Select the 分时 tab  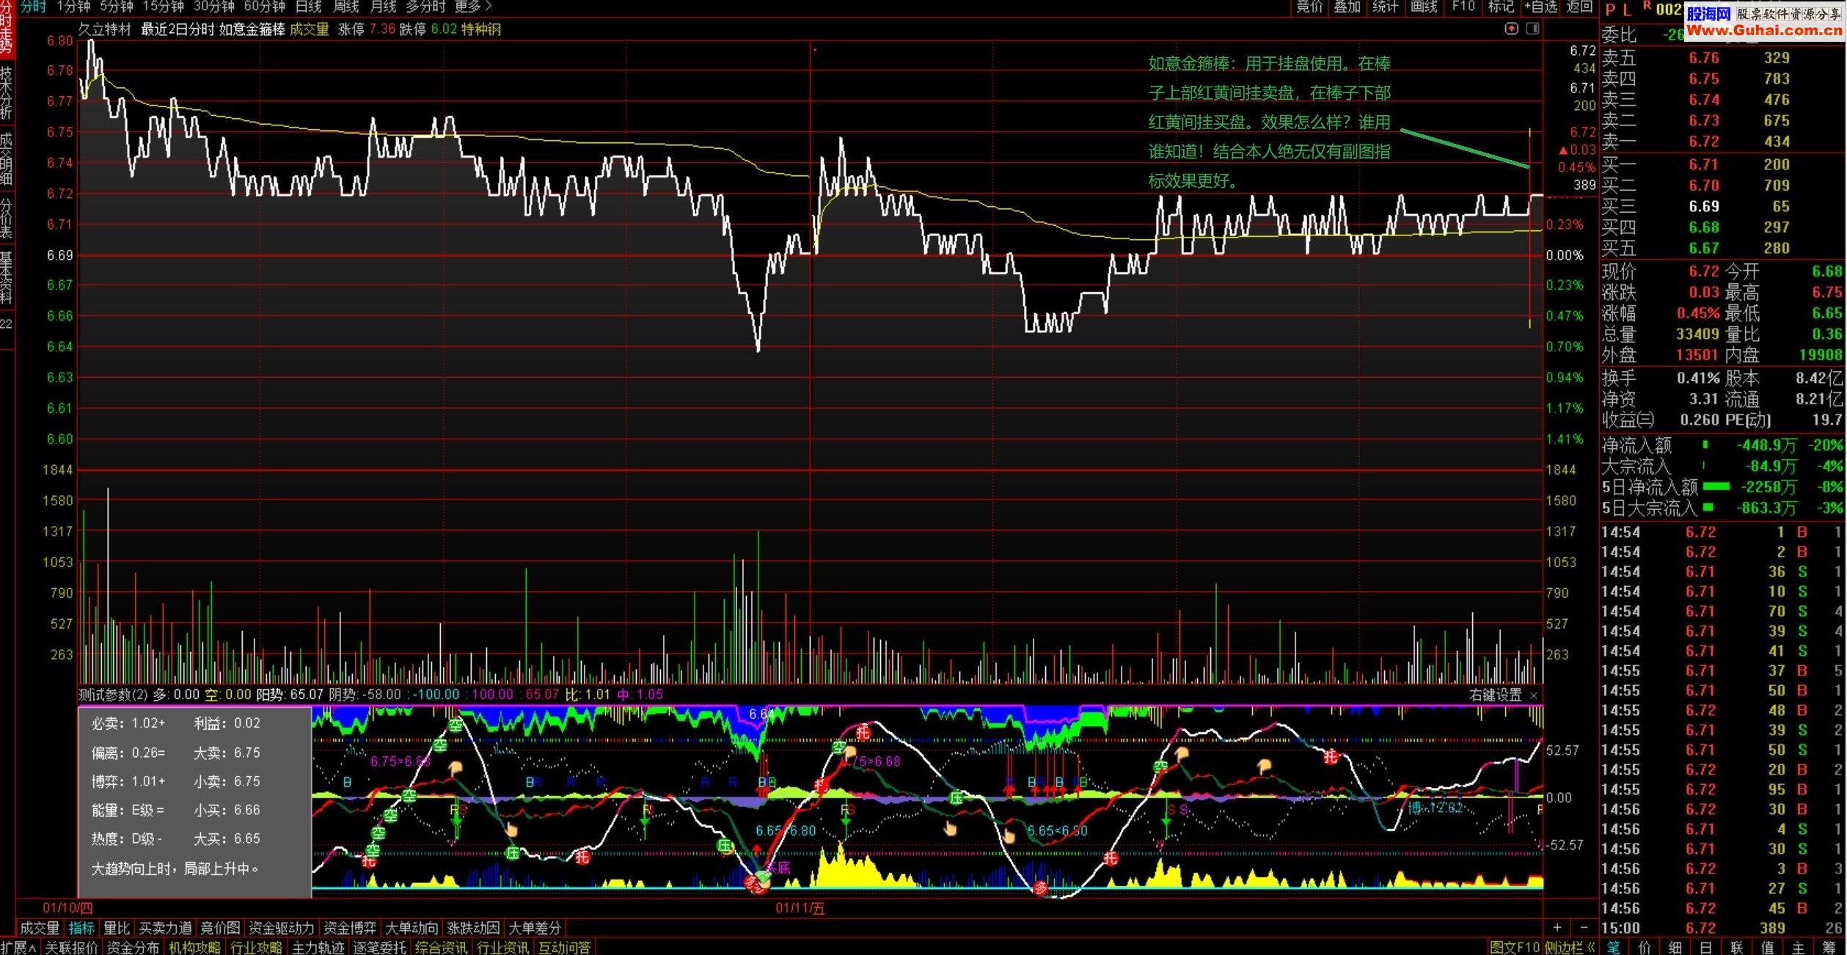[33, 7]
